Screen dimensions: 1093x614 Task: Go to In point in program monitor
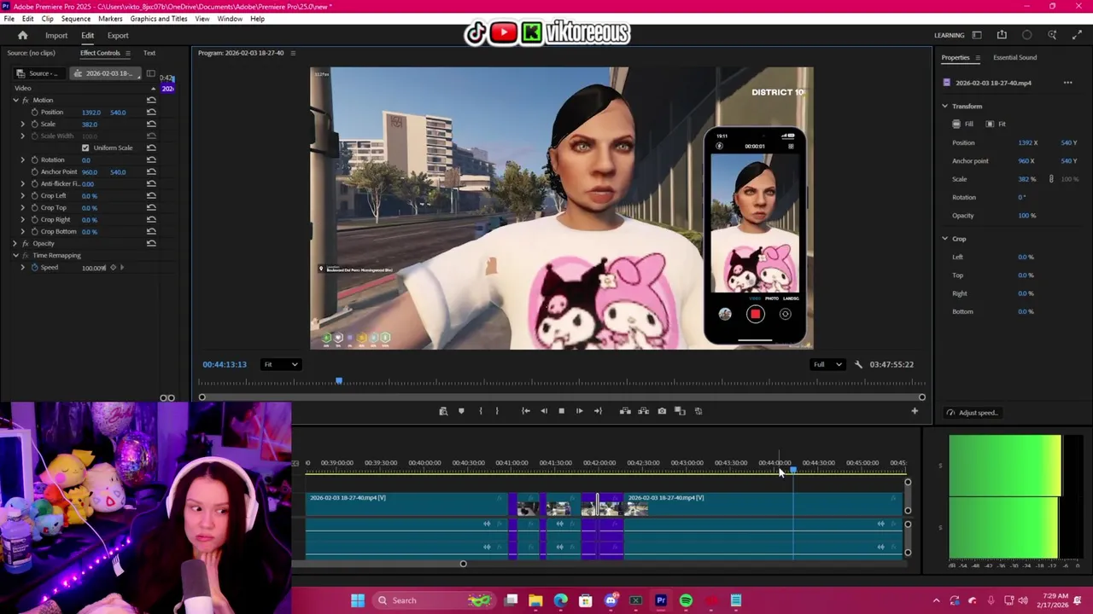tap(525, 411)
